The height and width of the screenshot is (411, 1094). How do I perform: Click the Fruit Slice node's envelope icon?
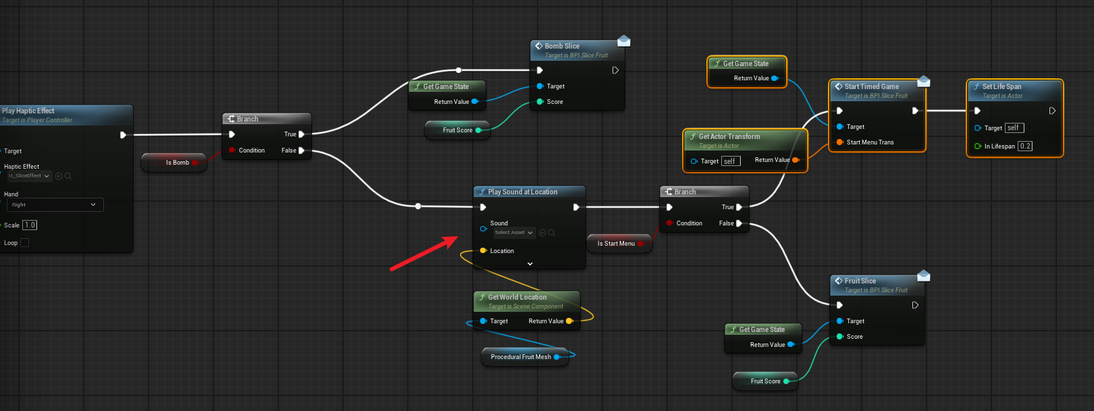pos(924,276)
